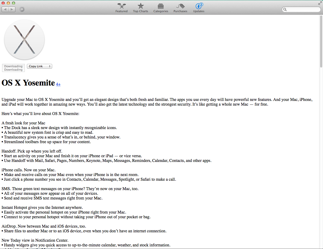The height and width of the screenshot is (249, 323).
Task: Show the Purchases list
Action: coord(180,8)
